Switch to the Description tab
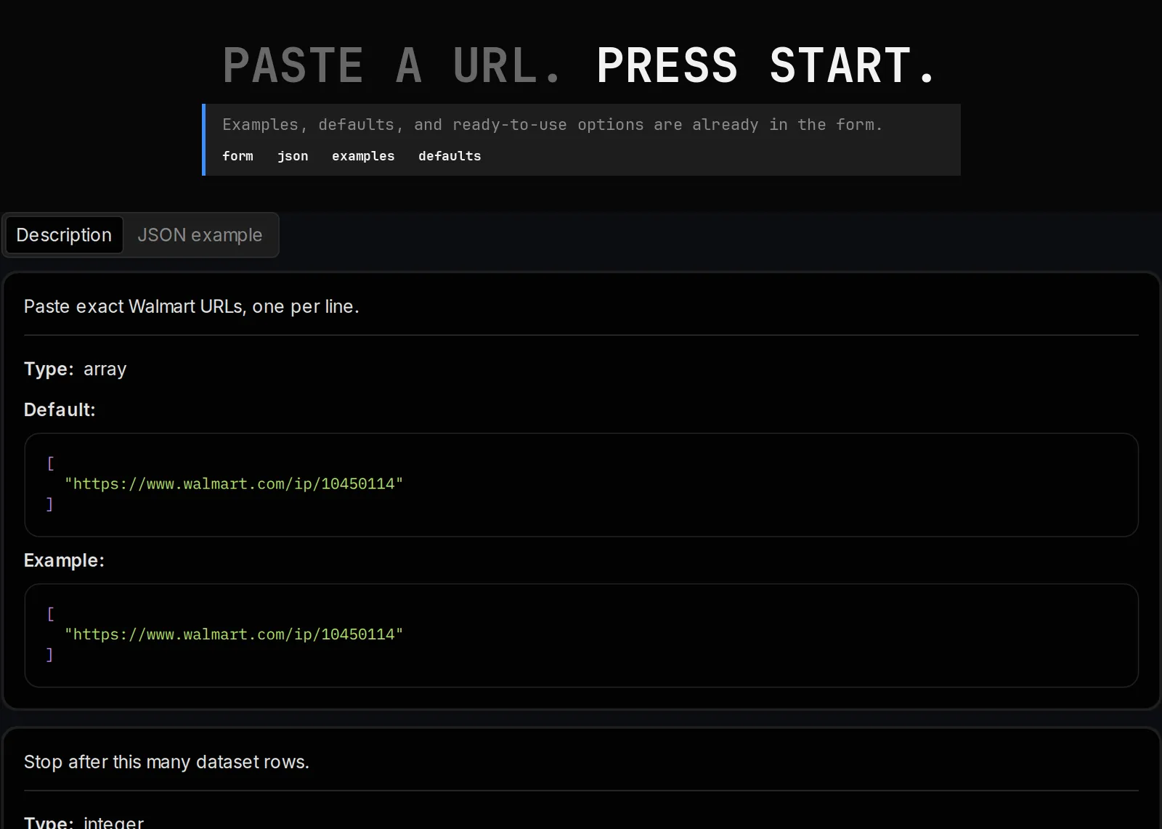Viewport: 1162px width, 829px height. tap(64, 235)
